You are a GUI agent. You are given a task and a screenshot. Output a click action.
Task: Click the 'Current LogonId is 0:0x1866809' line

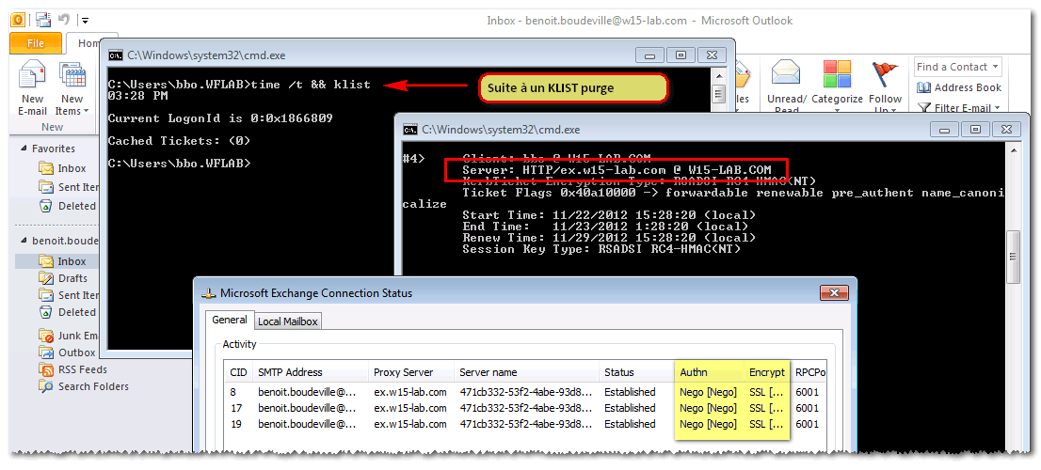(x=220, y=118)
